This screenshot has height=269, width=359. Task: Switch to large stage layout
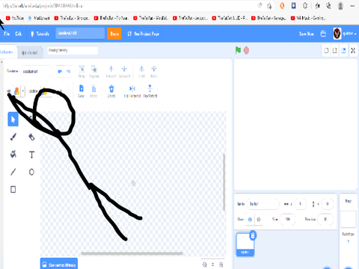[x=343, y=51]
